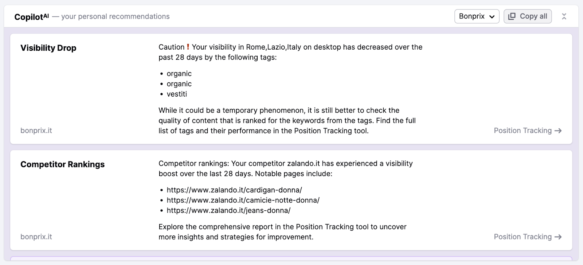Image resolution: width=583 pixels, height=265 pixels.
Task: Open the Bonprix project dropdown
Action: click(477, 16)
